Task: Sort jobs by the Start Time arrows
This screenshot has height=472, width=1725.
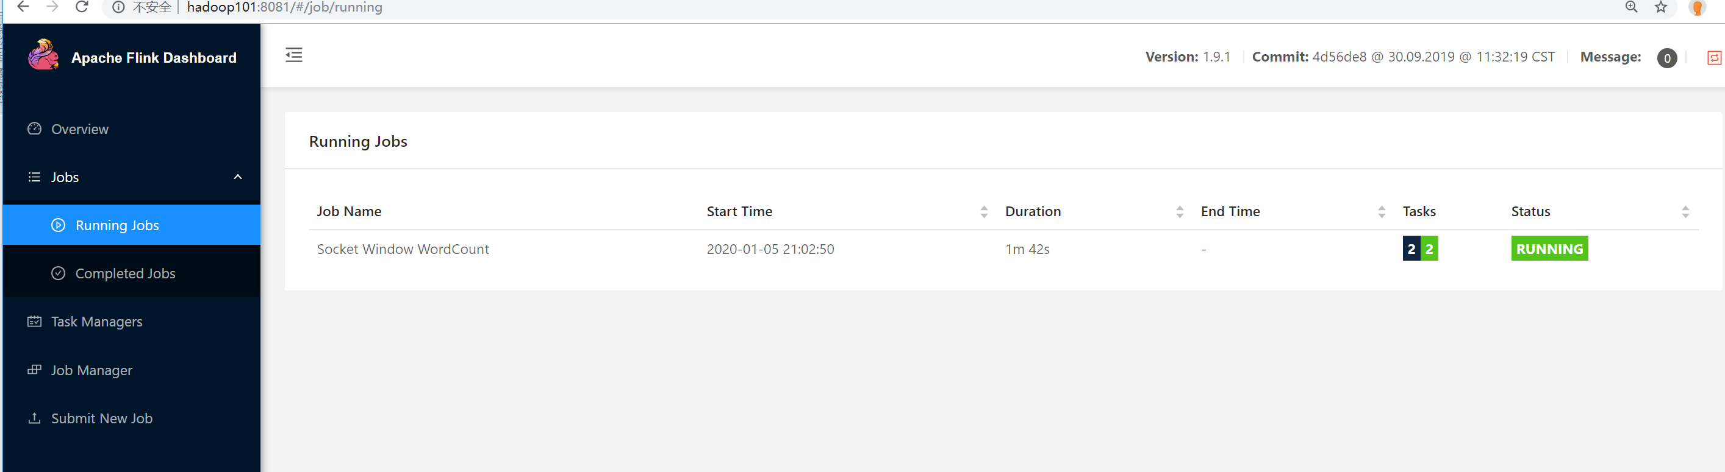Action: click(984, 212)
